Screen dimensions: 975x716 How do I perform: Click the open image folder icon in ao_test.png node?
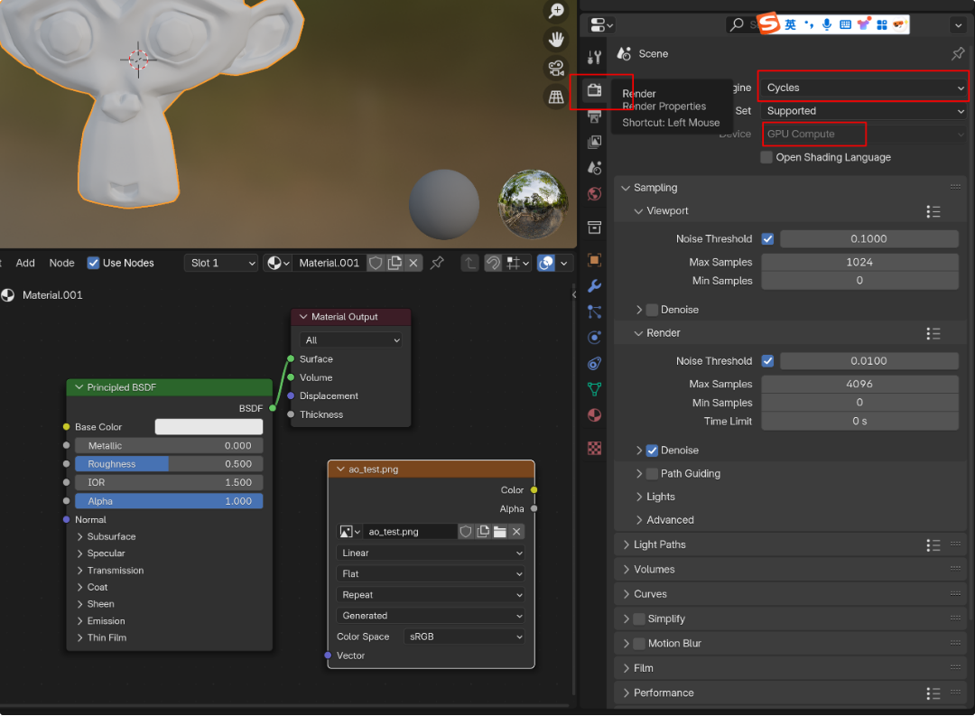pyautogui.click(x=499, y=532)
